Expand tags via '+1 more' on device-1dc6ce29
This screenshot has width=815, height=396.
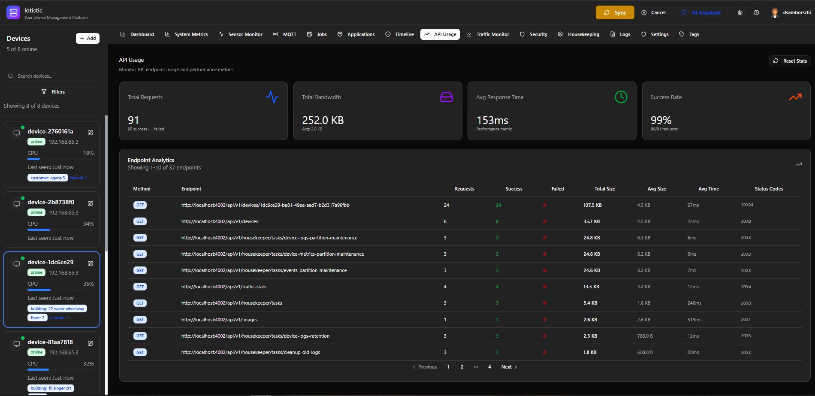[57, 317]
